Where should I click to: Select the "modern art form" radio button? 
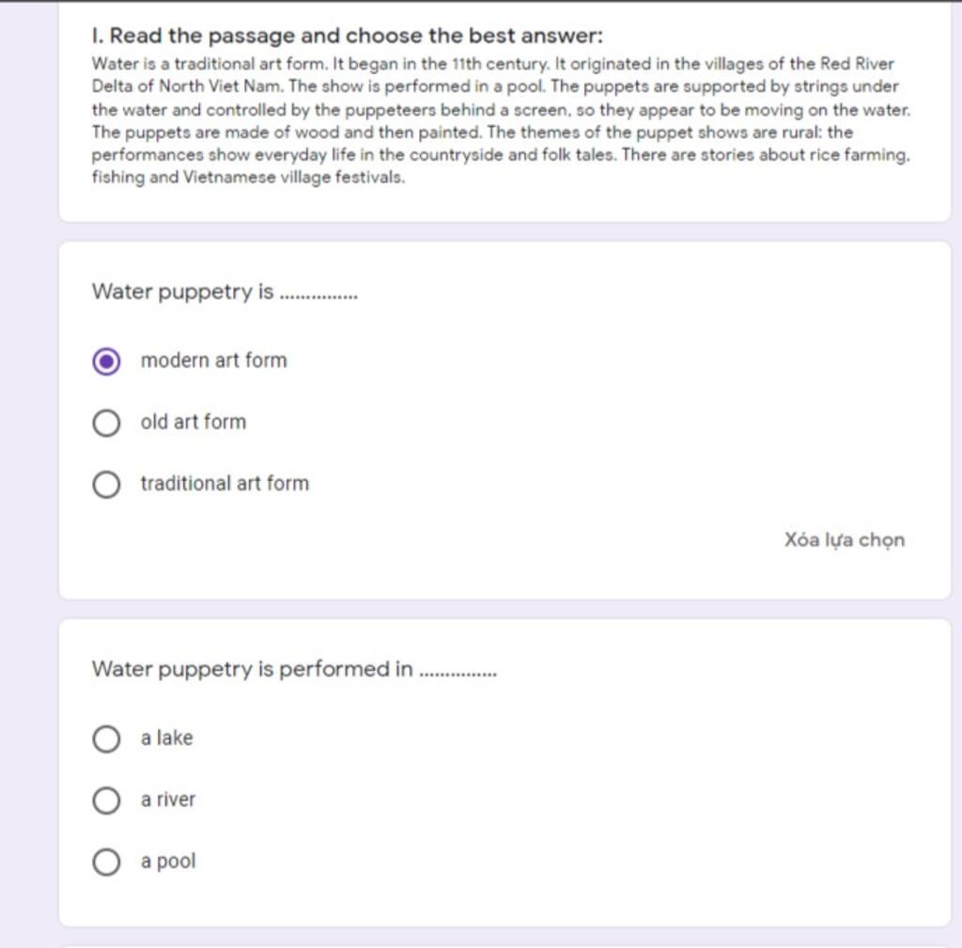click(x=106, y=361)
